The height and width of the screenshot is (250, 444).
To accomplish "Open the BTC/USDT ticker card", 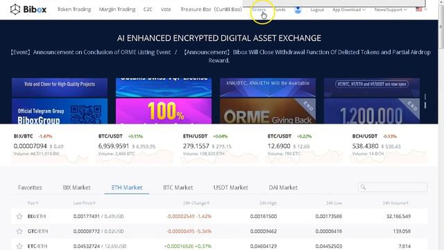I will [x=135, y=147].
